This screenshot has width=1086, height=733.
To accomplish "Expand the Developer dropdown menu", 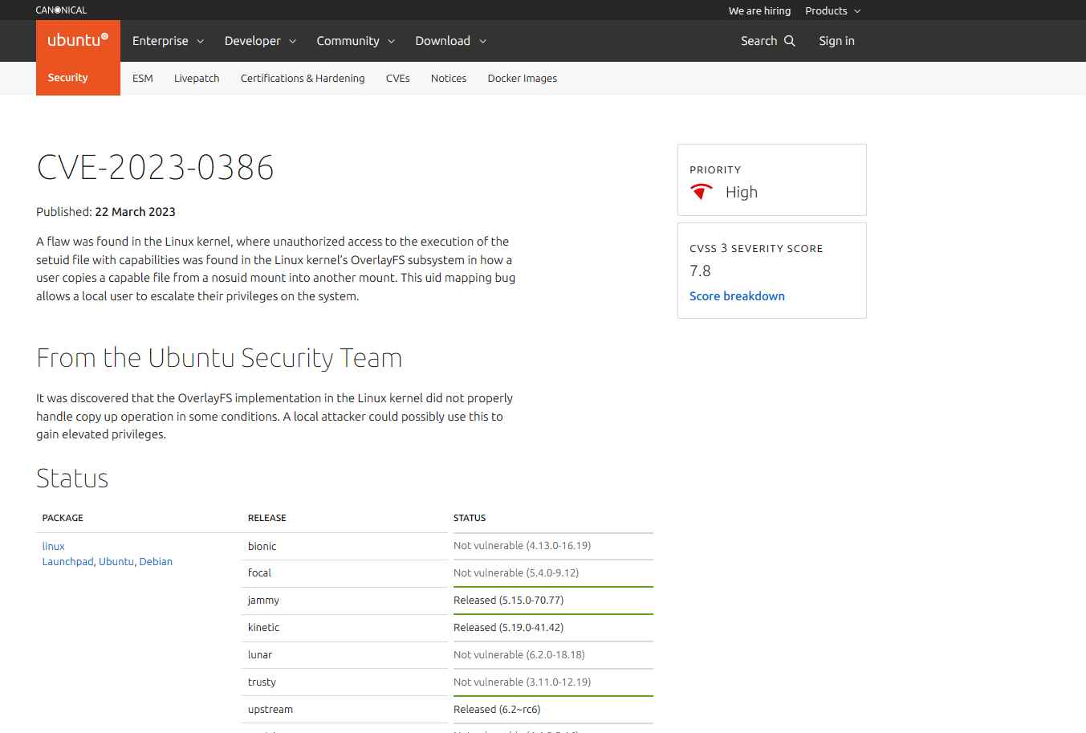I will (260, 41).
